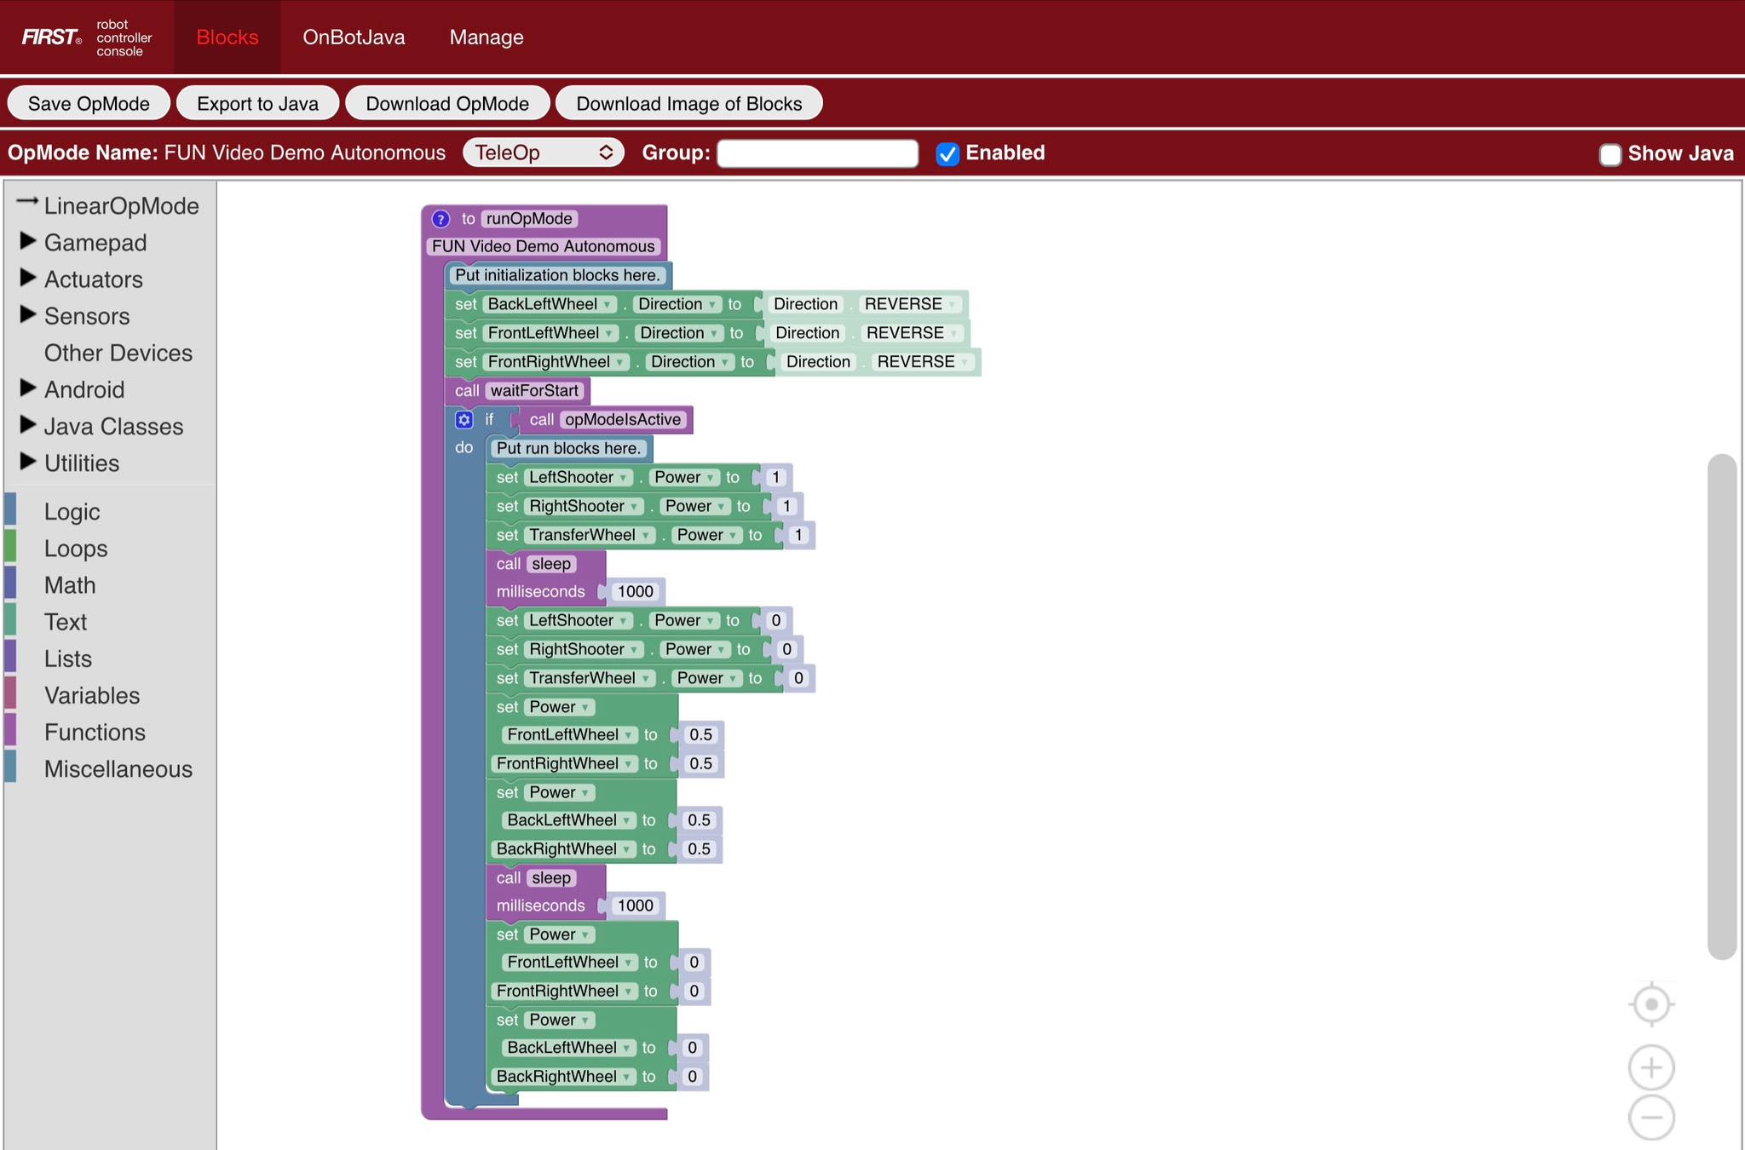
Task: Click the vertical scrollbar of the workspace
Action: tap(1722, 707)
